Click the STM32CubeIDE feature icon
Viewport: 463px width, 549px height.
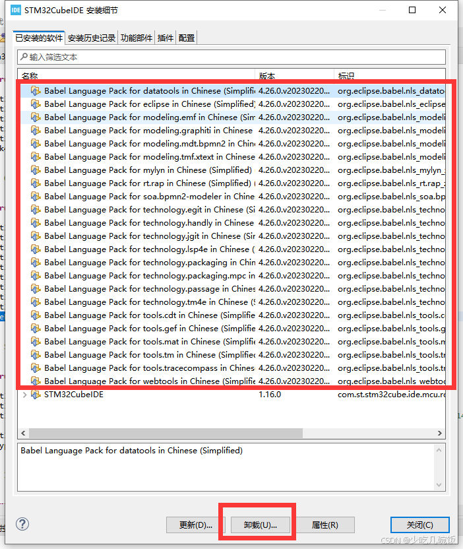point(36,395)
